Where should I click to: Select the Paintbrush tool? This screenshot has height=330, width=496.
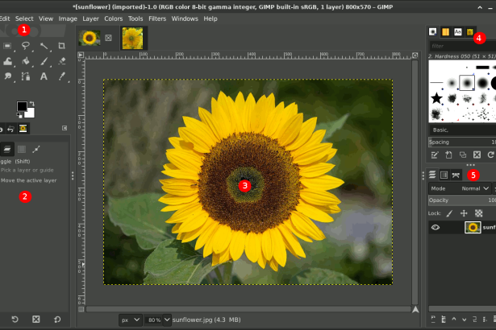[x=44, y=61]
